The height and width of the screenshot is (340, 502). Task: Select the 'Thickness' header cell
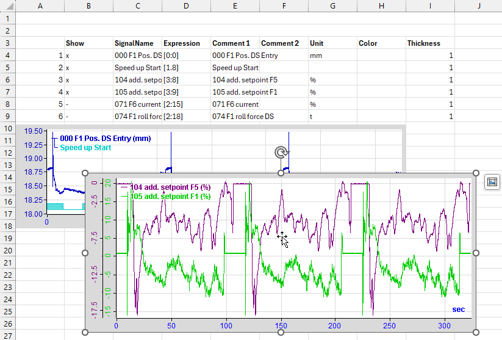click(x=430, y=43)
